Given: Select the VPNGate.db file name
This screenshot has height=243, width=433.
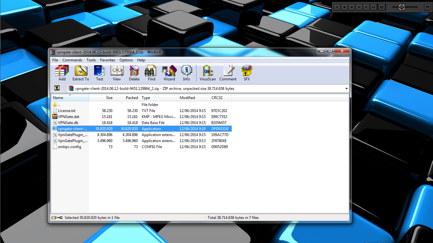Looking at the screenshot, I should point(68,123).
